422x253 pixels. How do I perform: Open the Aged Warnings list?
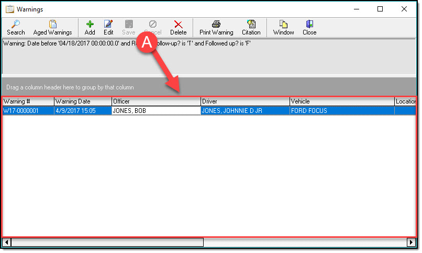(x=52, y=24)
